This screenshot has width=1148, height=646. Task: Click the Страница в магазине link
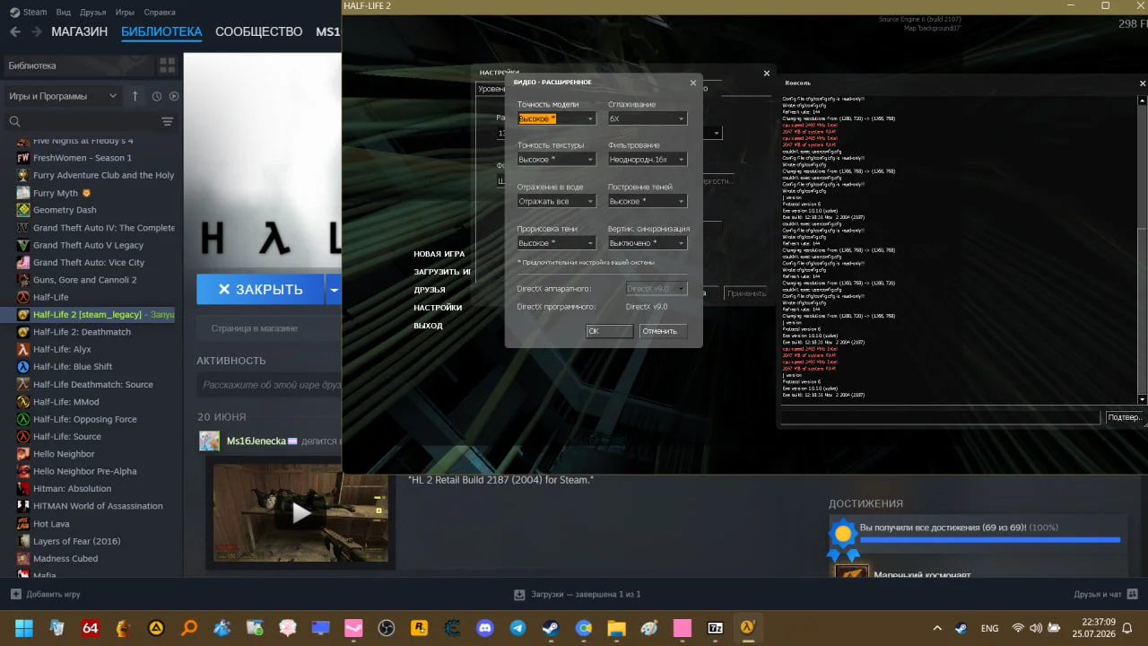[x=254, y=328]
